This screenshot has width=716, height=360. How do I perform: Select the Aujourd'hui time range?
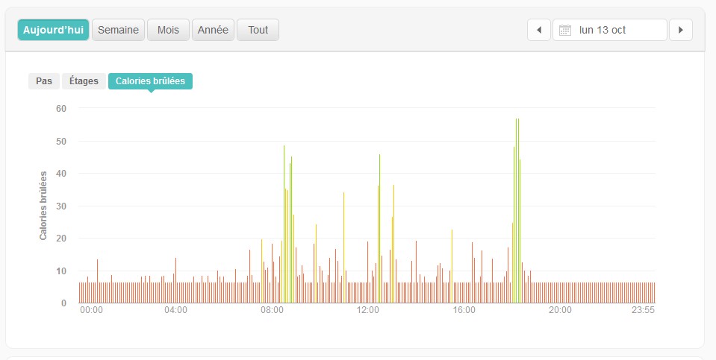click(53, 30)
